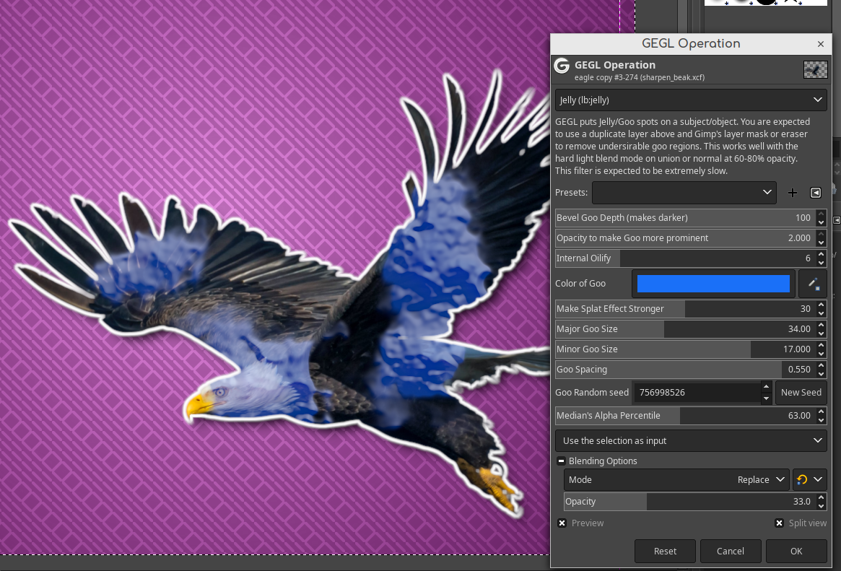
Task: Confirm the filter with OK
Action: tap(796, 552)
